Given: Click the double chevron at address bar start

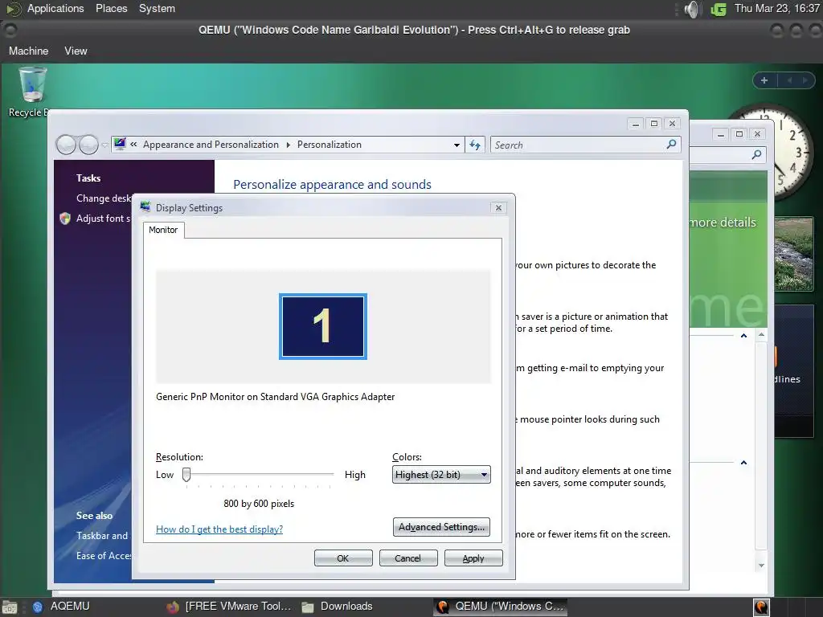Looking at the screenshot, I should (134, 145).
